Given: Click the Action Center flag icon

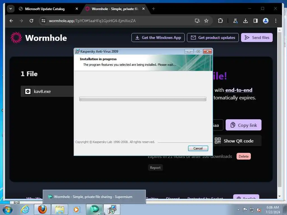Looking at the screenshot, I should [x=245, y=209].
